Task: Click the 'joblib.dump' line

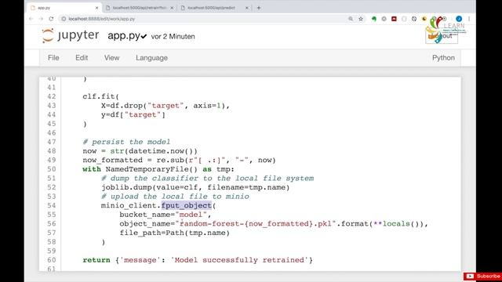Action: pyautogui.click(x=195, y=187)
